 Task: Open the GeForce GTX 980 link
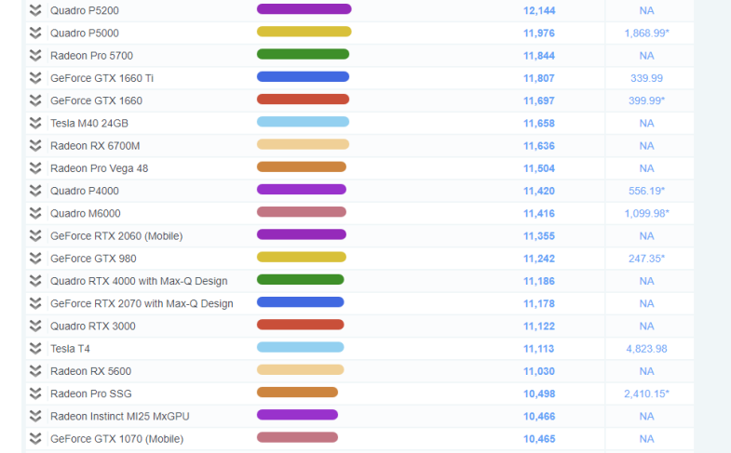tap(93, 259)
